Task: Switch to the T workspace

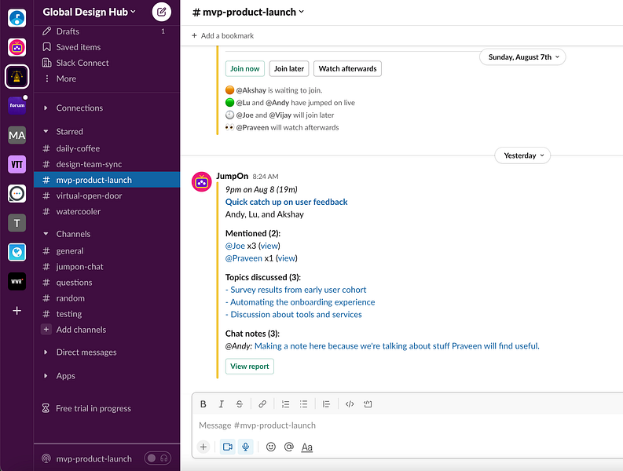Action: click(17, 223)
